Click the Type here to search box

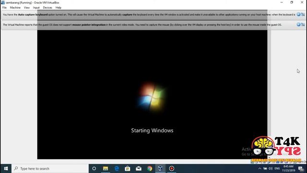tap(50, 169)
